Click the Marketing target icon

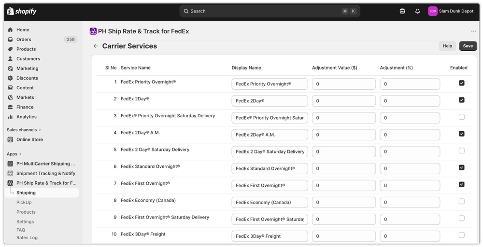click(10, 69)
